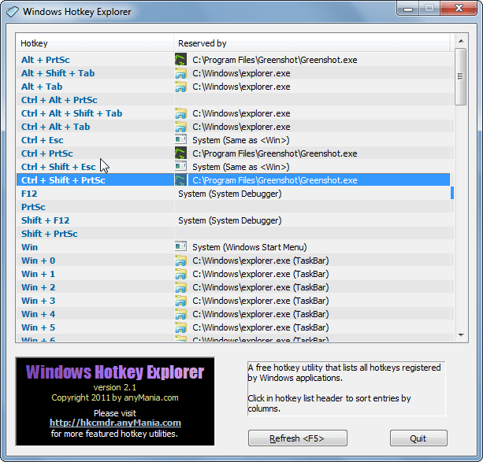This screenshot has width=483, height=462.
Task: Click explorer icon in Ctrl + Alt + Tab row
Action: click(x=180, y=127)
